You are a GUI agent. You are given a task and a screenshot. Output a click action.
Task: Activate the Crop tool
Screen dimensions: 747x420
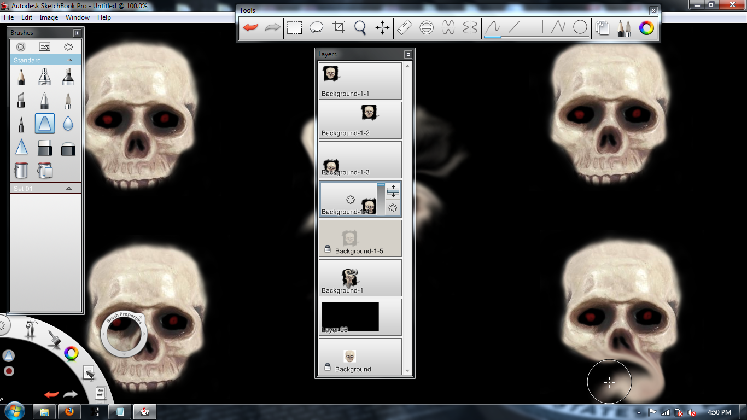coord(339,27)
